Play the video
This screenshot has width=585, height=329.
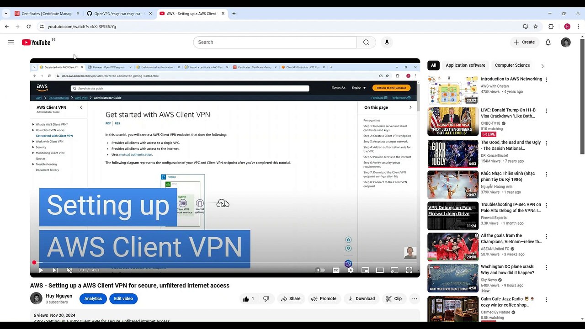[x=41, y=270]
